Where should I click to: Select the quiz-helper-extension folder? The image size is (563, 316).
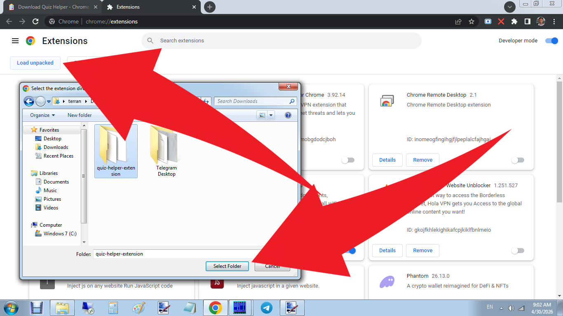[116, 151]
